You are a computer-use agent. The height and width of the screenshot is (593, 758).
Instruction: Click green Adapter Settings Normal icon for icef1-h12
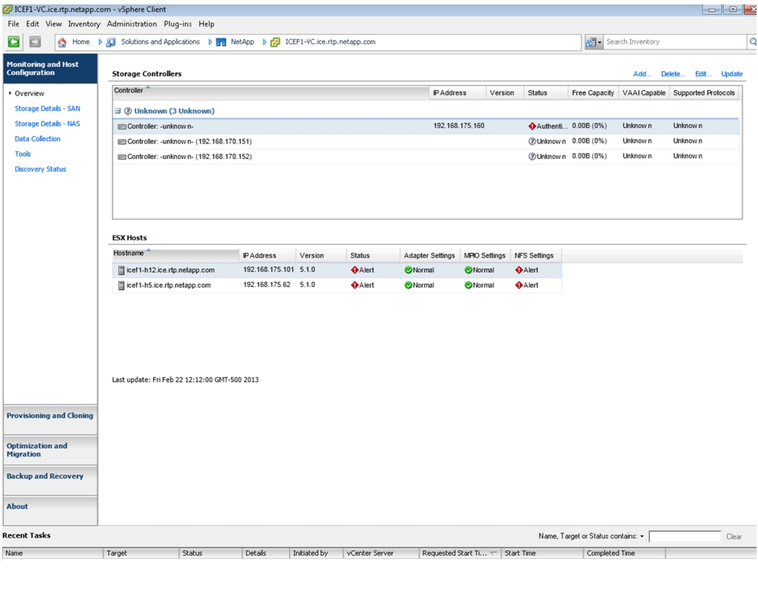[x=408, y=271]
